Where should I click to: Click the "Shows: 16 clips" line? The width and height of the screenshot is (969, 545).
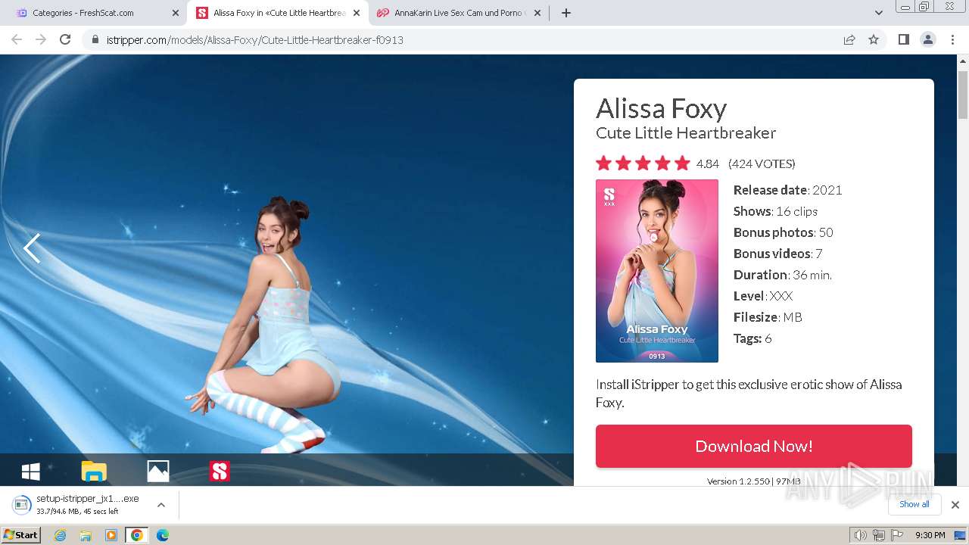(x=775, y=211)
